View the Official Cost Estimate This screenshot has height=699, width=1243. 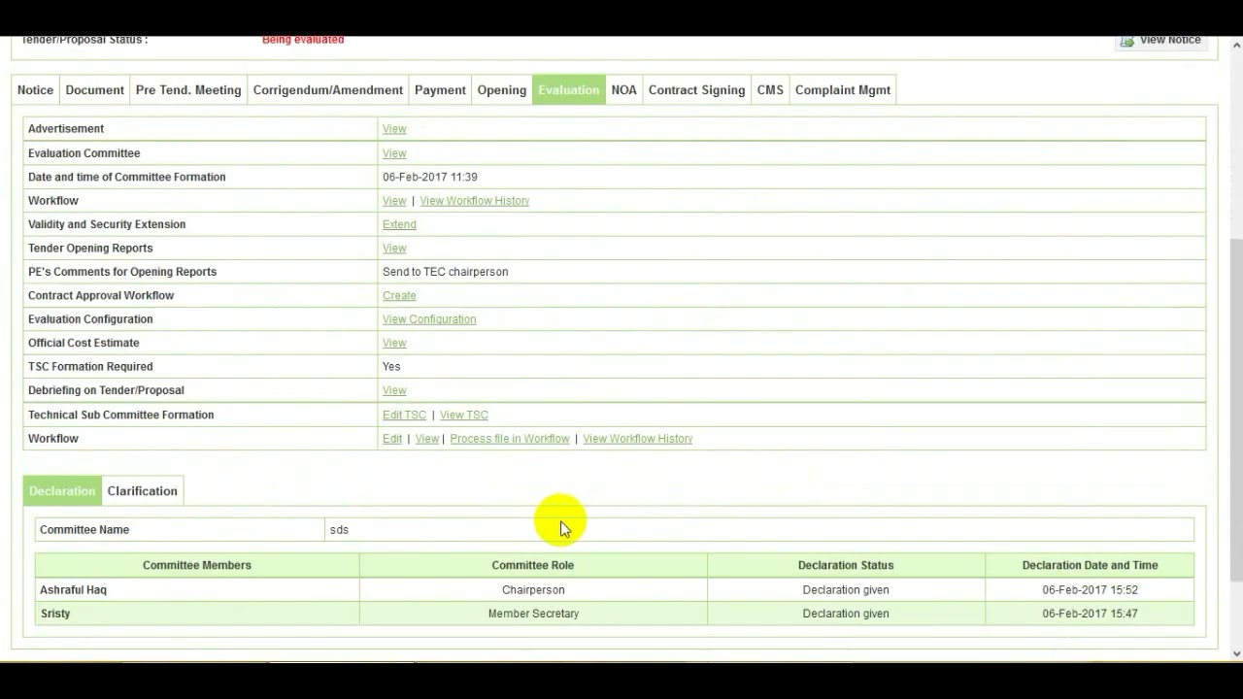(394, 343)
